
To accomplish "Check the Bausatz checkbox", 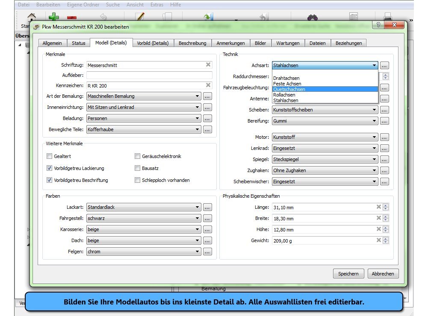I will pyautogui.click(x=138, y=168).
